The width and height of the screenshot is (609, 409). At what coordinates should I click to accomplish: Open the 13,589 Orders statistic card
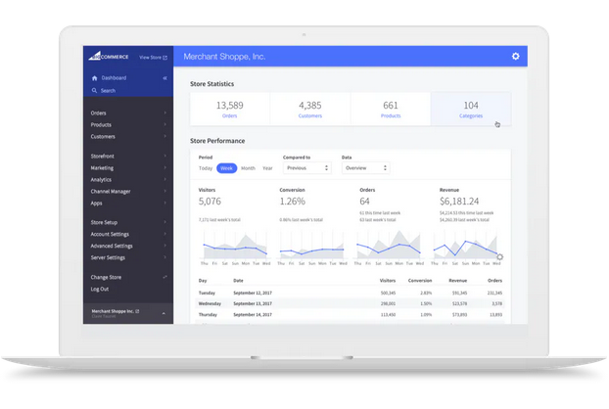click(229, 109)
